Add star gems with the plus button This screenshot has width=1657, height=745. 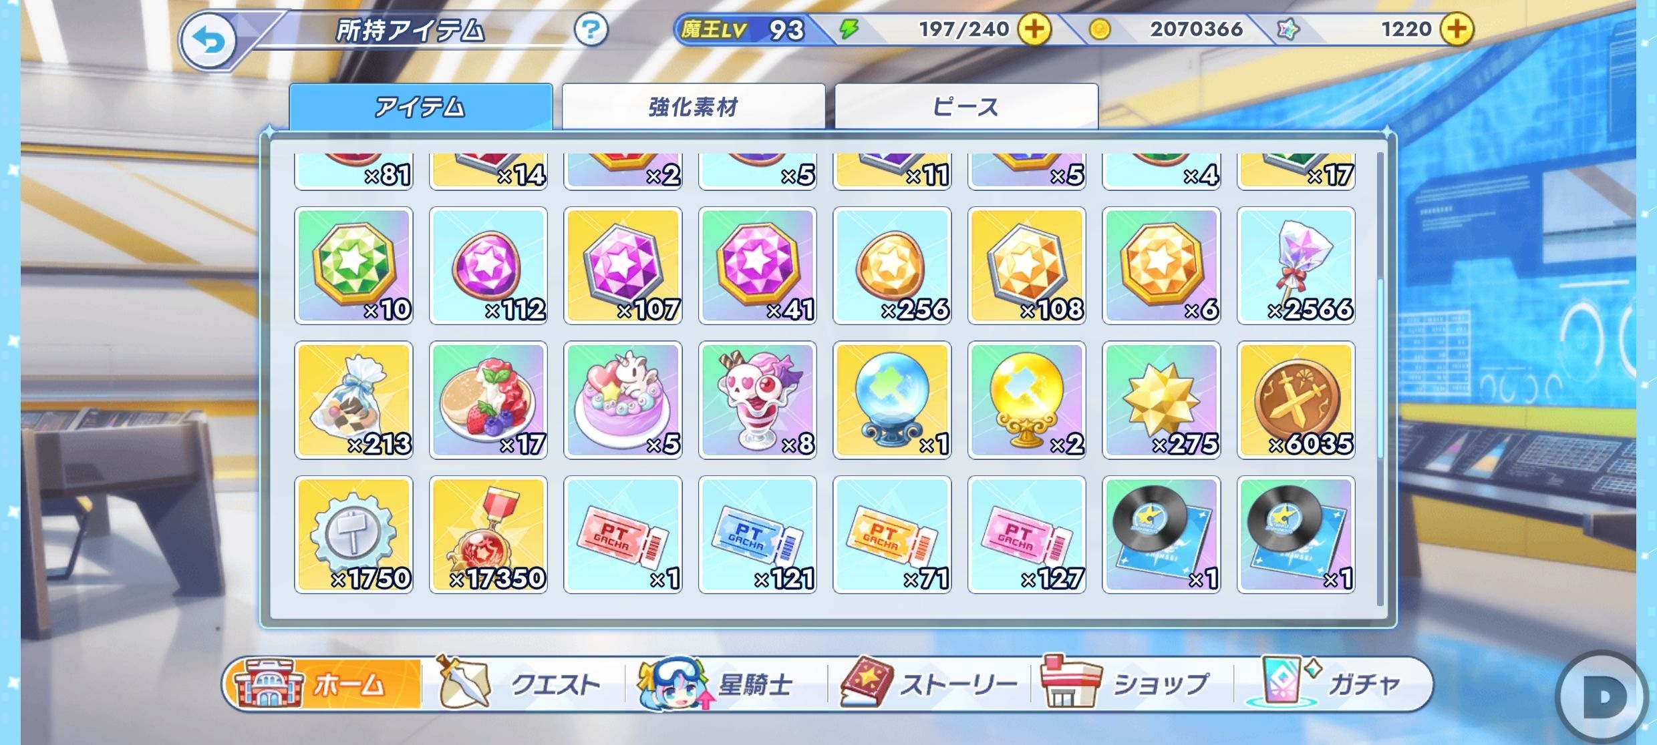click(x=1457, y=29)
